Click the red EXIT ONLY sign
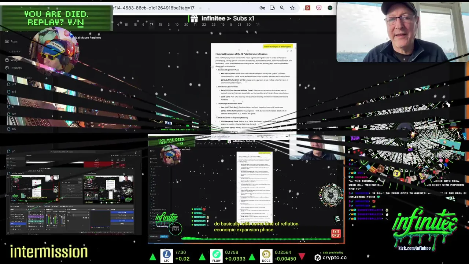The image size is (469, 264). tap(336, 234)
